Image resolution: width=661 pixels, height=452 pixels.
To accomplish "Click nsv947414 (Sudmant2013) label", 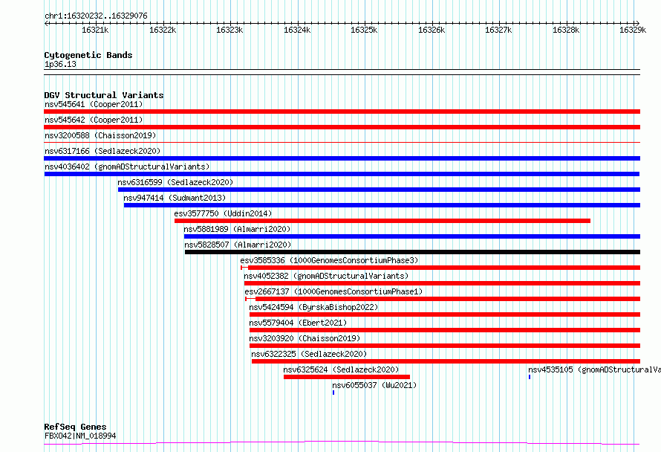I will tap(175, 198).
